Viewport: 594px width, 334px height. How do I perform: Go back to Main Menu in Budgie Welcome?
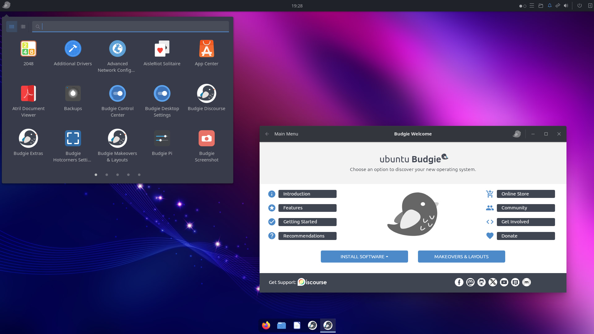(267, 134)
